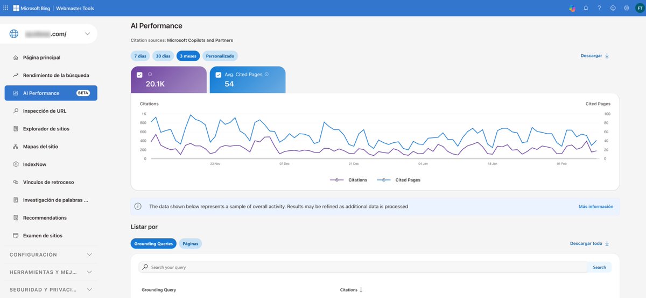Click the download arrow next to Descargar todo
This screenshot has width=646, height=298.
[x=607, y=243]
